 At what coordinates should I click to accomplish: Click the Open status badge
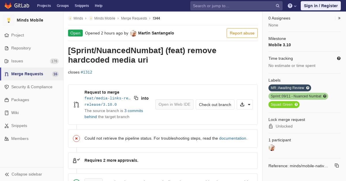[75, 33]
